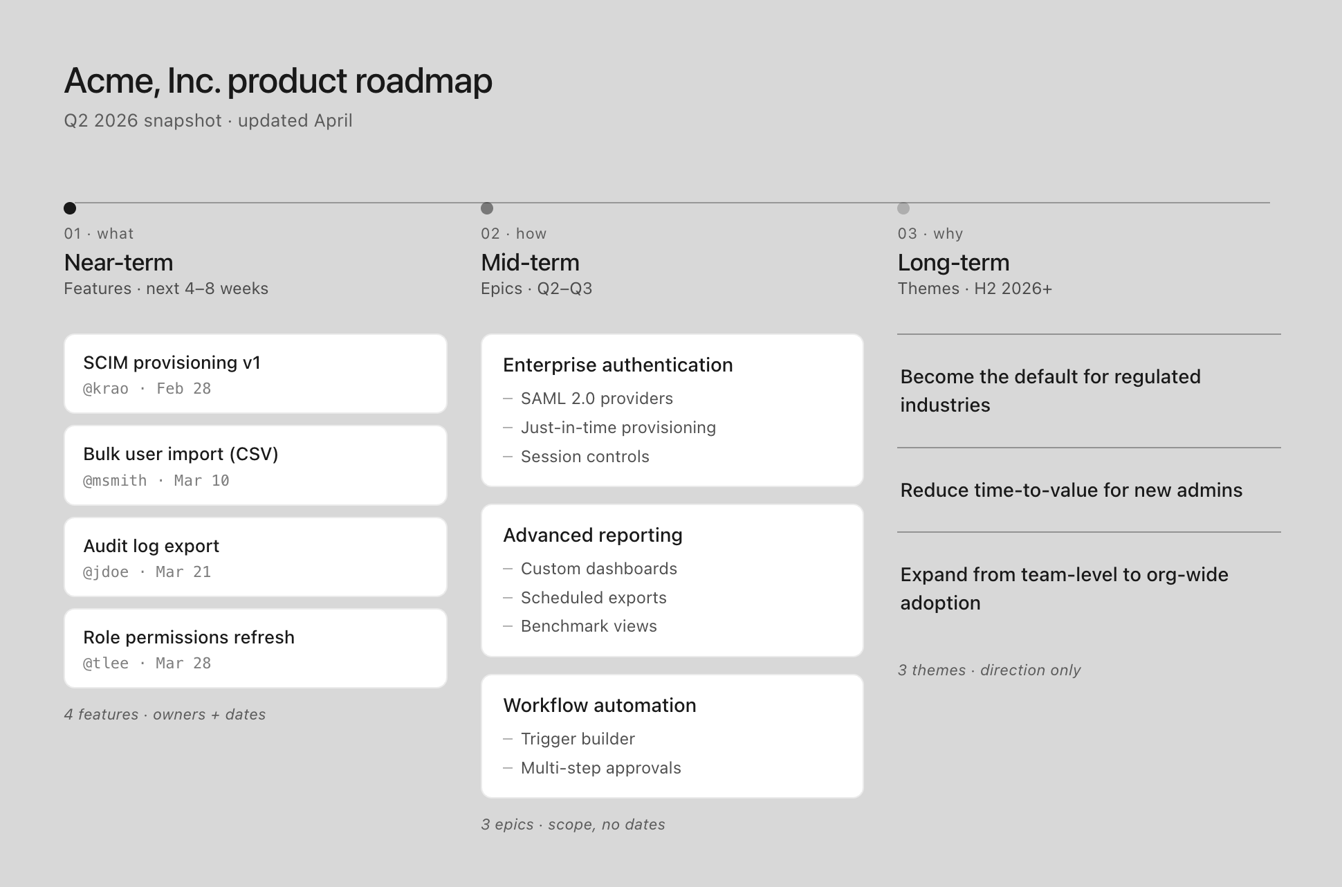Select the Audit log export card
1342x887 pixels.
tap(255, 557)
